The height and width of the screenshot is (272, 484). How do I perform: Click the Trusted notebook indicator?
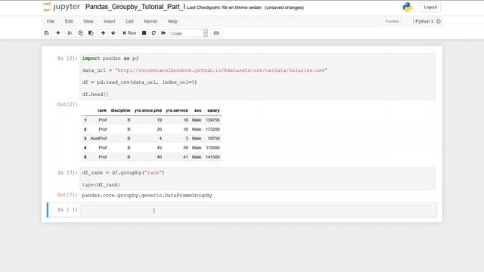tap(392, 21)
